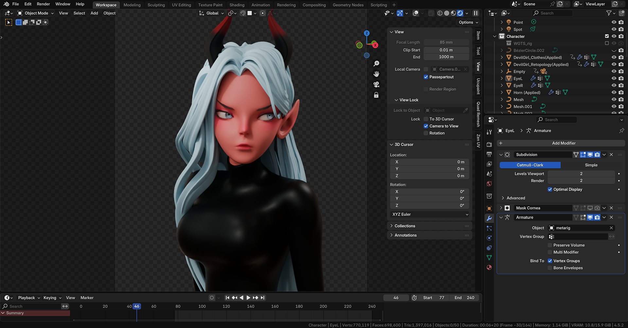
Task: Select Catmull-Clark subdivision type
Action: click(x=530, y=165)
